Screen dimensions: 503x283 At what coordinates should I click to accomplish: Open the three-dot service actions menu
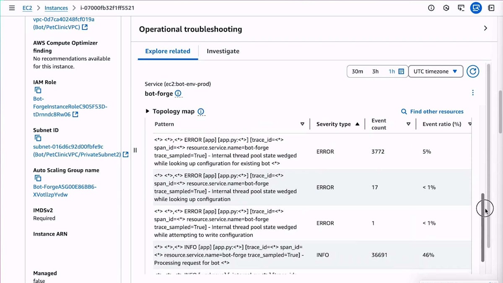(473, 93)
